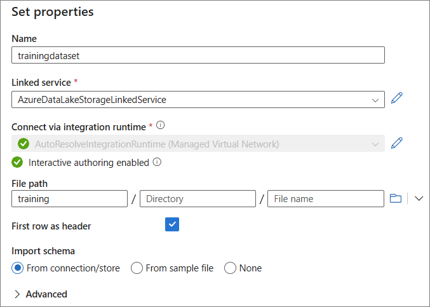Click the First row as header label
Viewport: 430px width, 307px height.
pyautogui.click(x=51, y=226)
